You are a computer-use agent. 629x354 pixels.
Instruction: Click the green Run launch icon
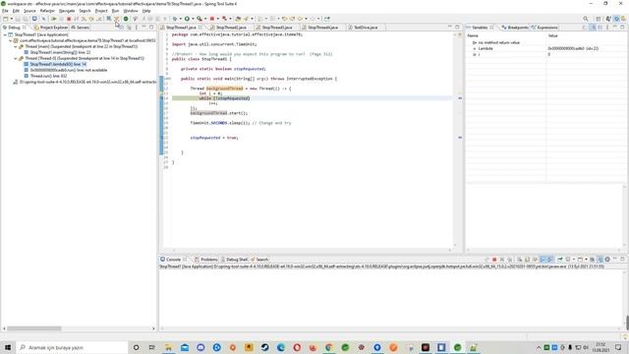click(x=187, y=19)
